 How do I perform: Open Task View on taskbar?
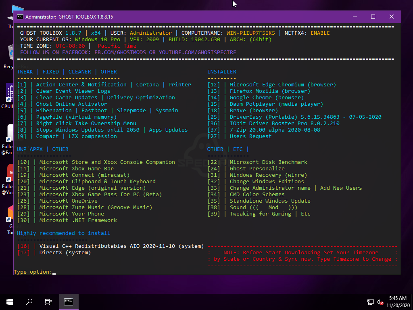tap(48, 302)
